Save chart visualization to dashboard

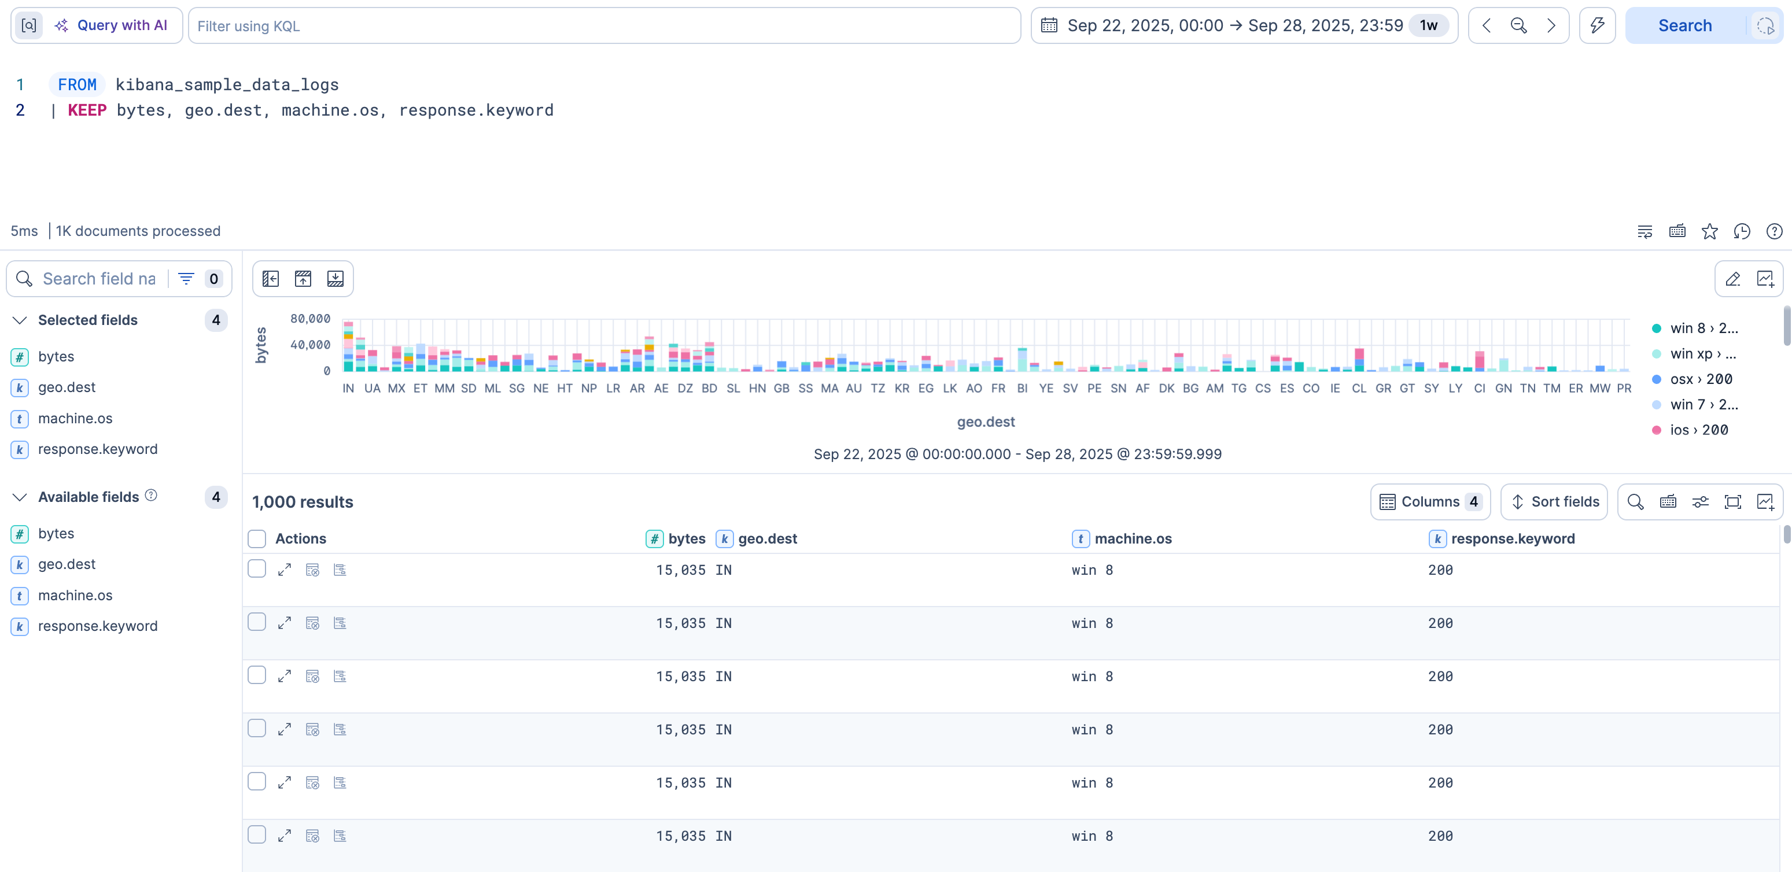click(1765, 279)
